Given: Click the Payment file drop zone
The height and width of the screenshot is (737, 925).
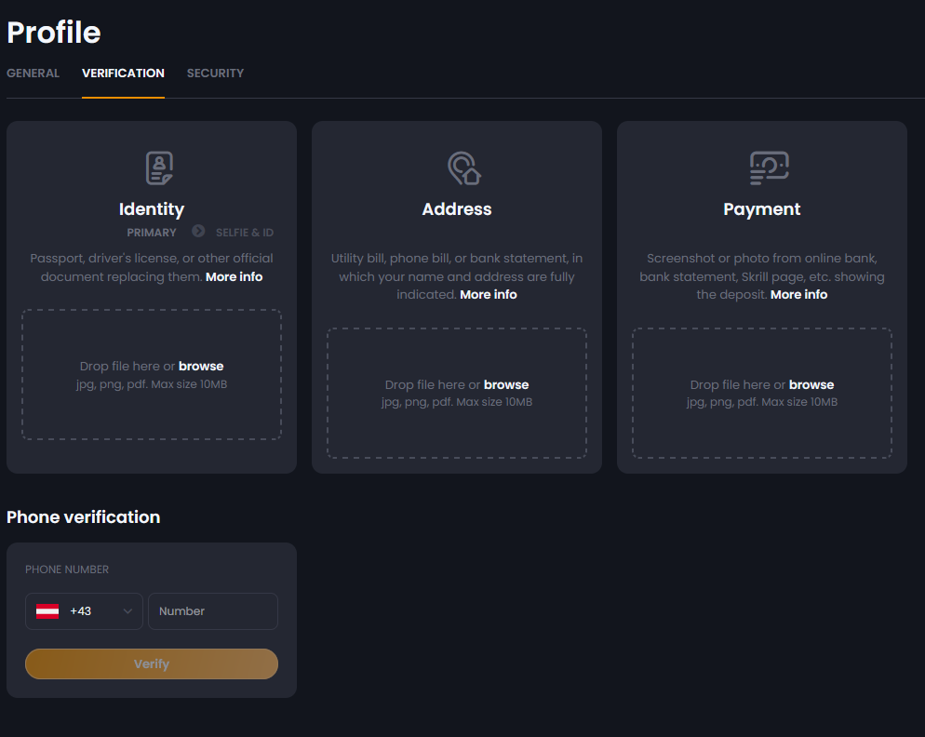Looking at the screenshot, I should (x=761, y=393).
